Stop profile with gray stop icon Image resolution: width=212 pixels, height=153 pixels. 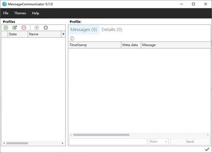pos(46,27)
